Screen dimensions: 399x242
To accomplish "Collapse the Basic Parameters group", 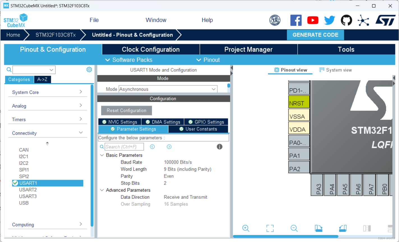I will click(102, 155).
